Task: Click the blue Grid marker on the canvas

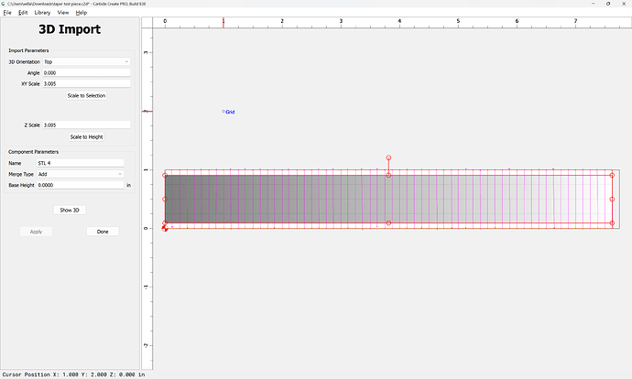Action: coord(228,112)
